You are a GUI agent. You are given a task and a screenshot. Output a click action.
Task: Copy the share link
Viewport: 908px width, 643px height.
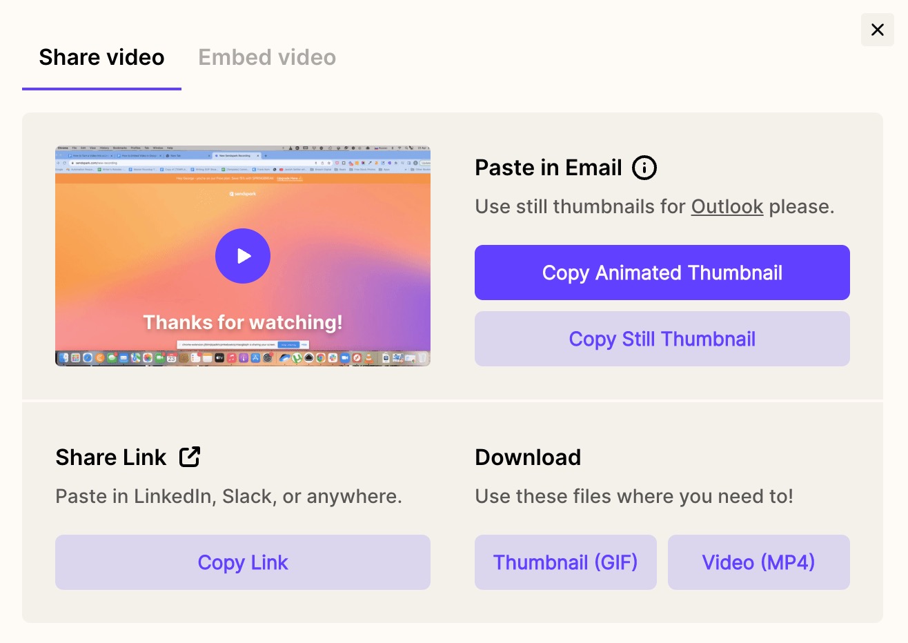(243, 562)
